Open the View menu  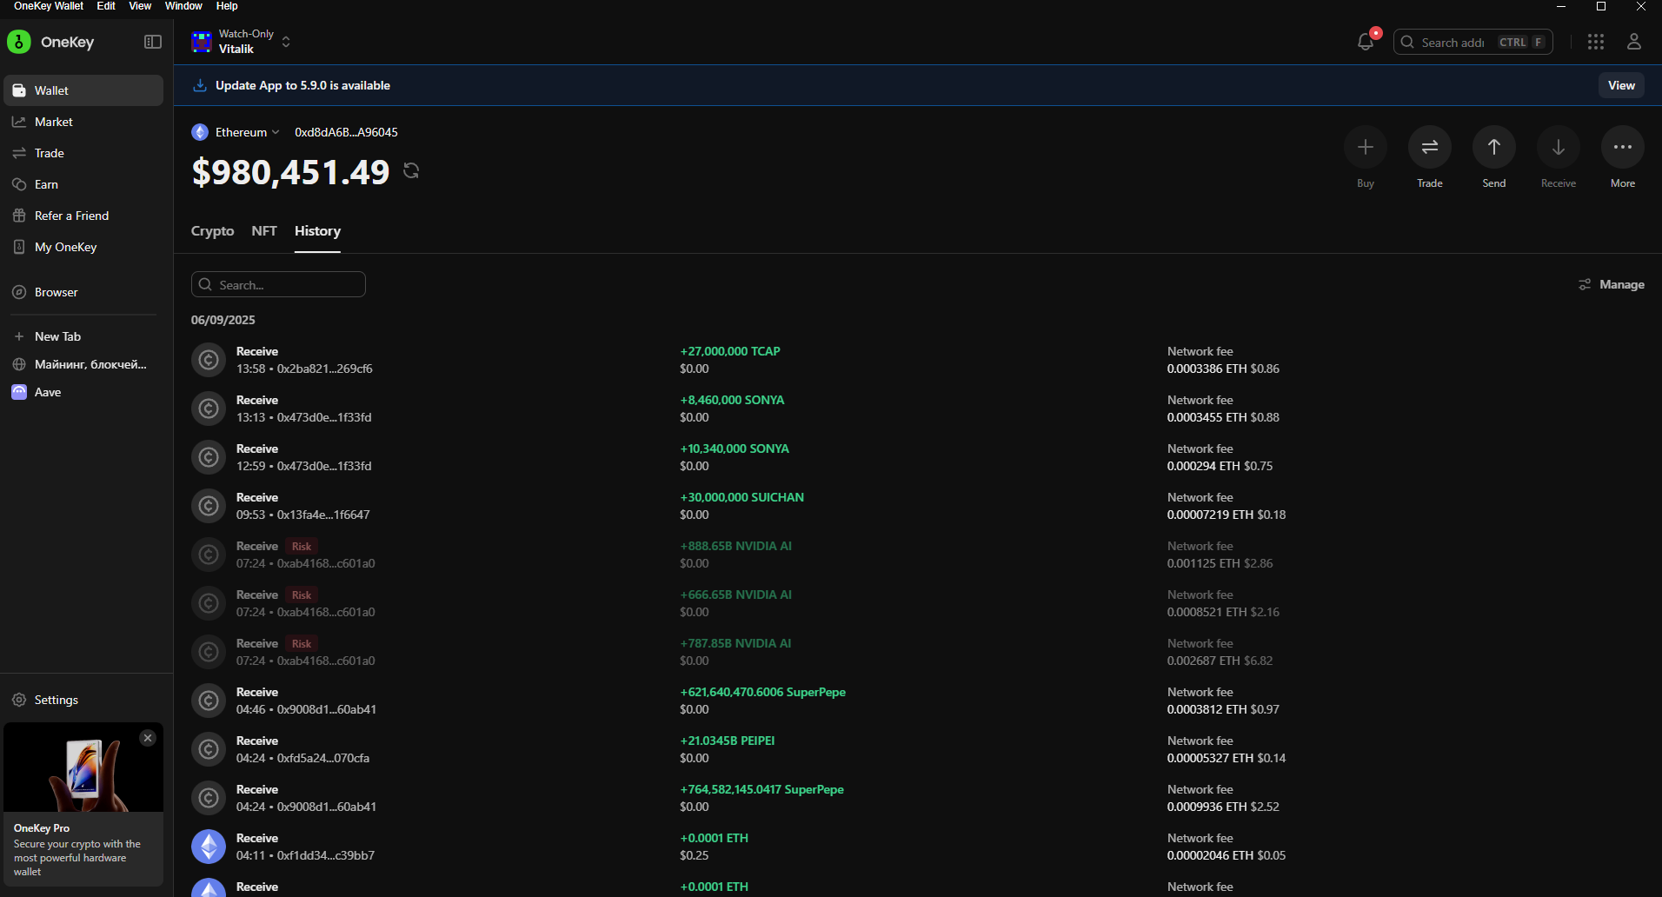point(140,6)
